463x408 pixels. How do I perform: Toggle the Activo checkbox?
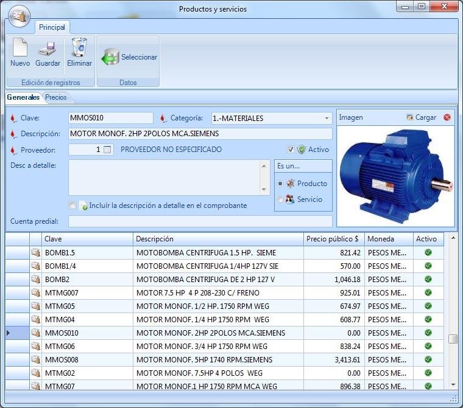click(x=291, y=150)
